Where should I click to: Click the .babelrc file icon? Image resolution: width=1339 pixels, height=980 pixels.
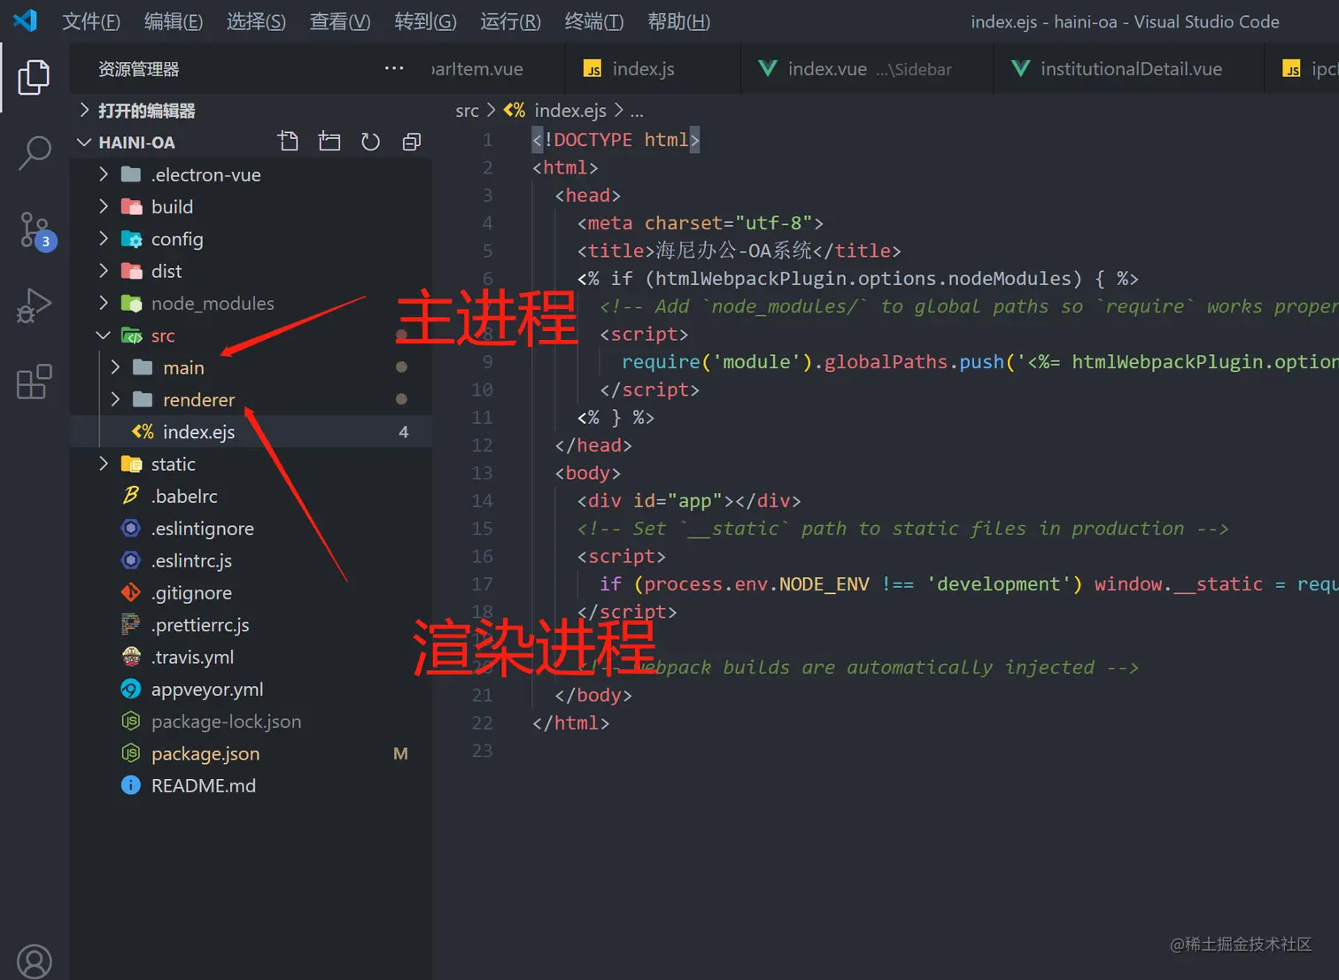pyautogui.click(x=131, y=496)
